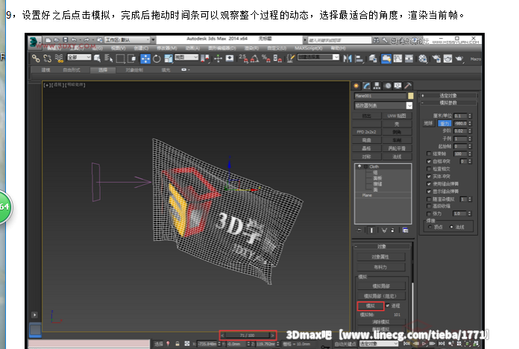Click the Bind to Space Warp icon
The height and width of the screenshot is (349, 519).
click(x=59, y=59)
